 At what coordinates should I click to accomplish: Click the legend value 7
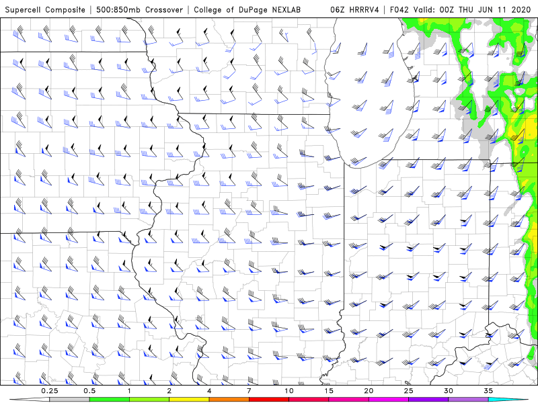click(249, 391)
